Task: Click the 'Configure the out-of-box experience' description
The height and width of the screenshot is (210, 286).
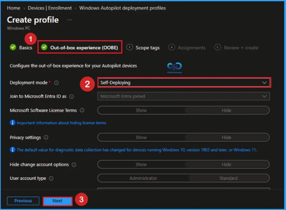Action: point(73,66)
